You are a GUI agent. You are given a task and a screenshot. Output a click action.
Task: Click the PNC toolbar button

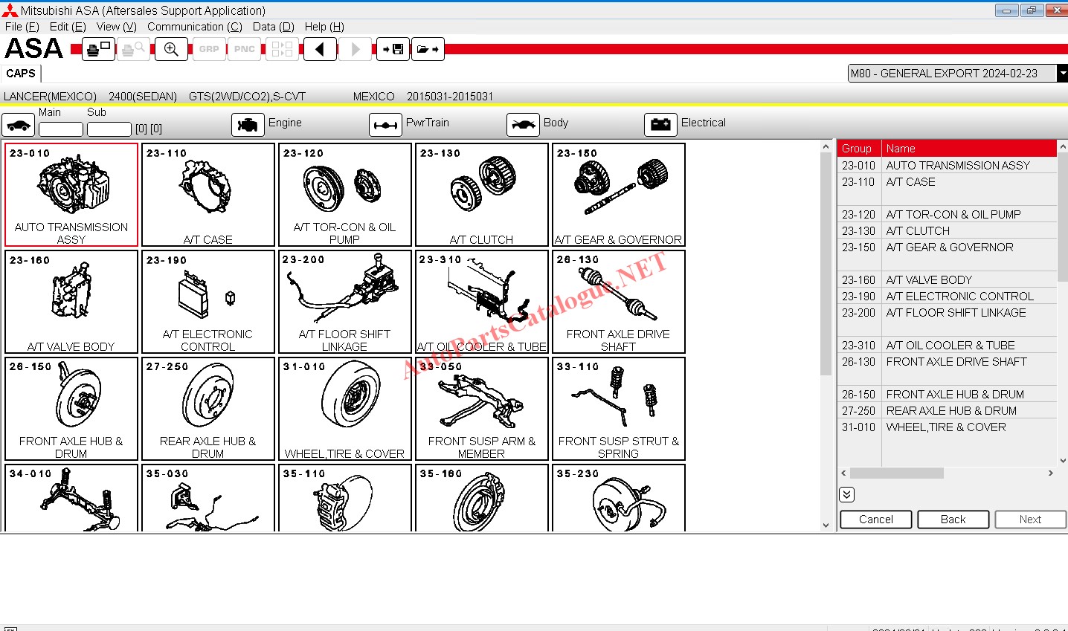coord(244,49)
